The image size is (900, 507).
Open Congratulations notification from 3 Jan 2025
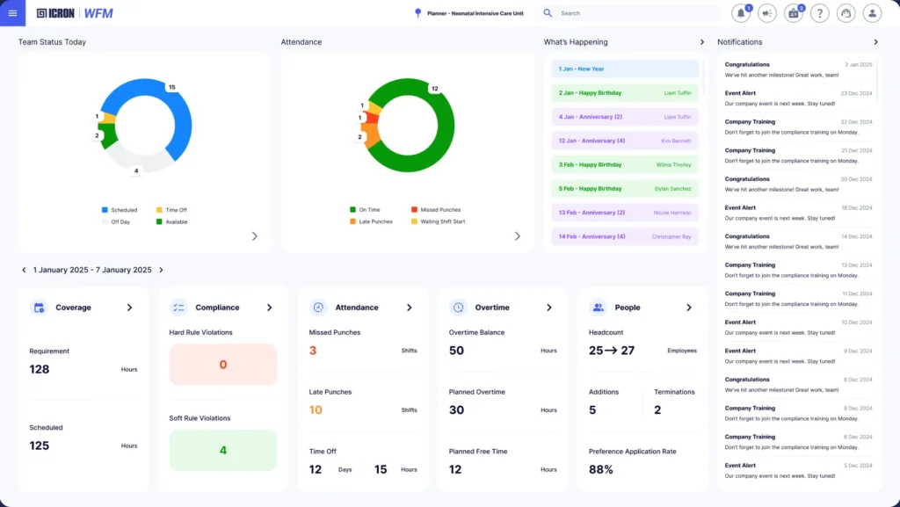pyautogui.click(x=798, y=69)
